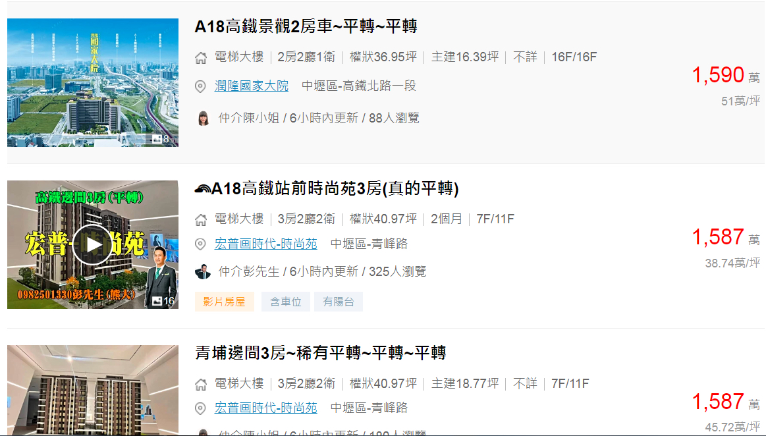This screenshot has height=436, width=766.
Task: Open listing 青埔邊間3房~稀有平轉
Action: (x=321, y=352)
